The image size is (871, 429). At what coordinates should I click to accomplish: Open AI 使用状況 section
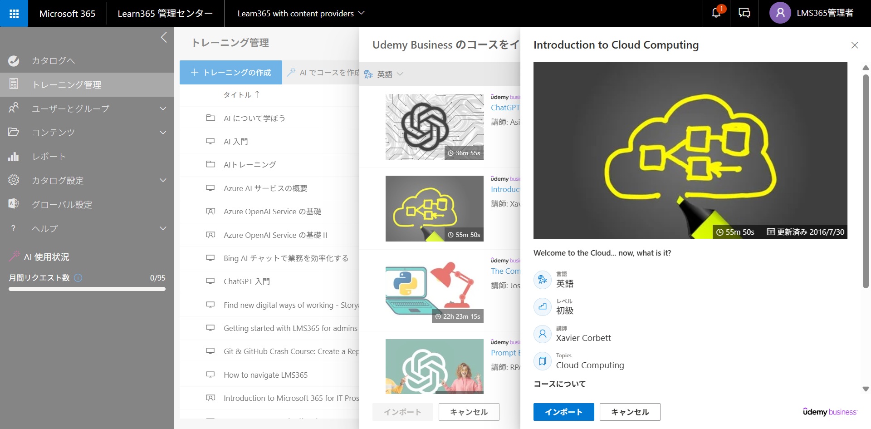46,257
